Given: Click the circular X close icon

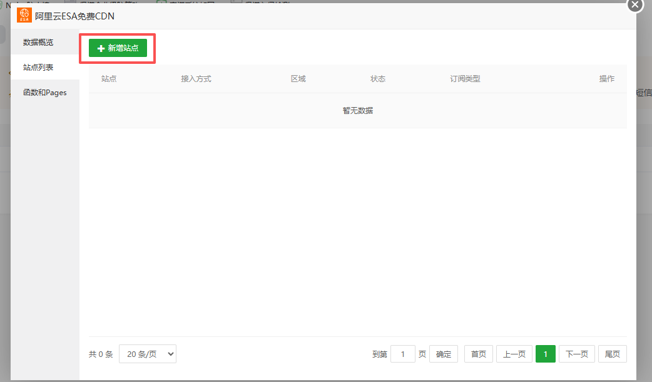Looking at the screenshot, I should 634,6.
